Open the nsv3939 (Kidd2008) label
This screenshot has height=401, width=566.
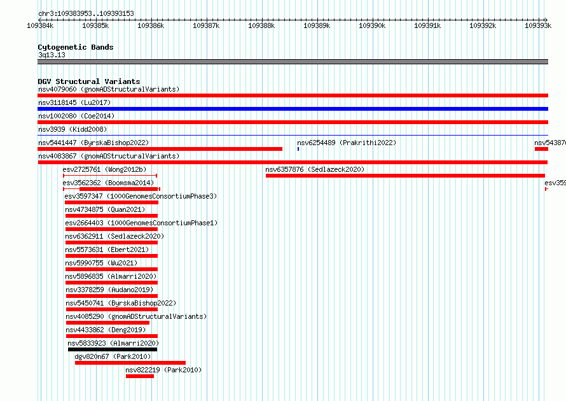pos(72,129)
